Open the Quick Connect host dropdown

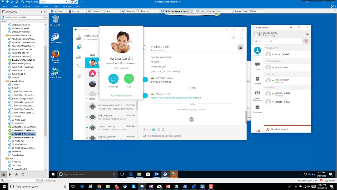coord(67,2)
